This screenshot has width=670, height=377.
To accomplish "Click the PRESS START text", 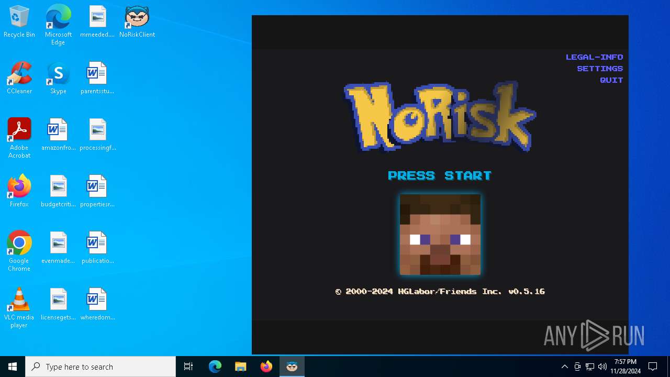I will coord(440,175).
